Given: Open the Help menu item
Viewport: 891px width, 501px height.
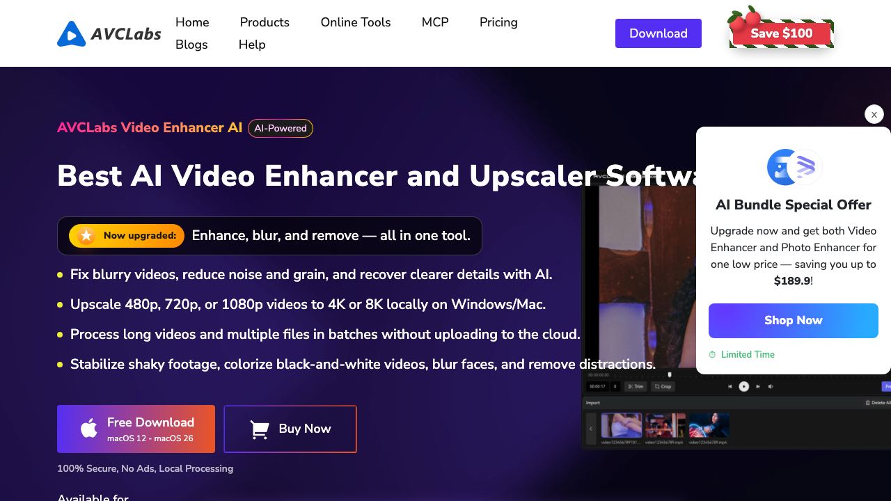Looking at the screenshot, I should coord(252,45).
